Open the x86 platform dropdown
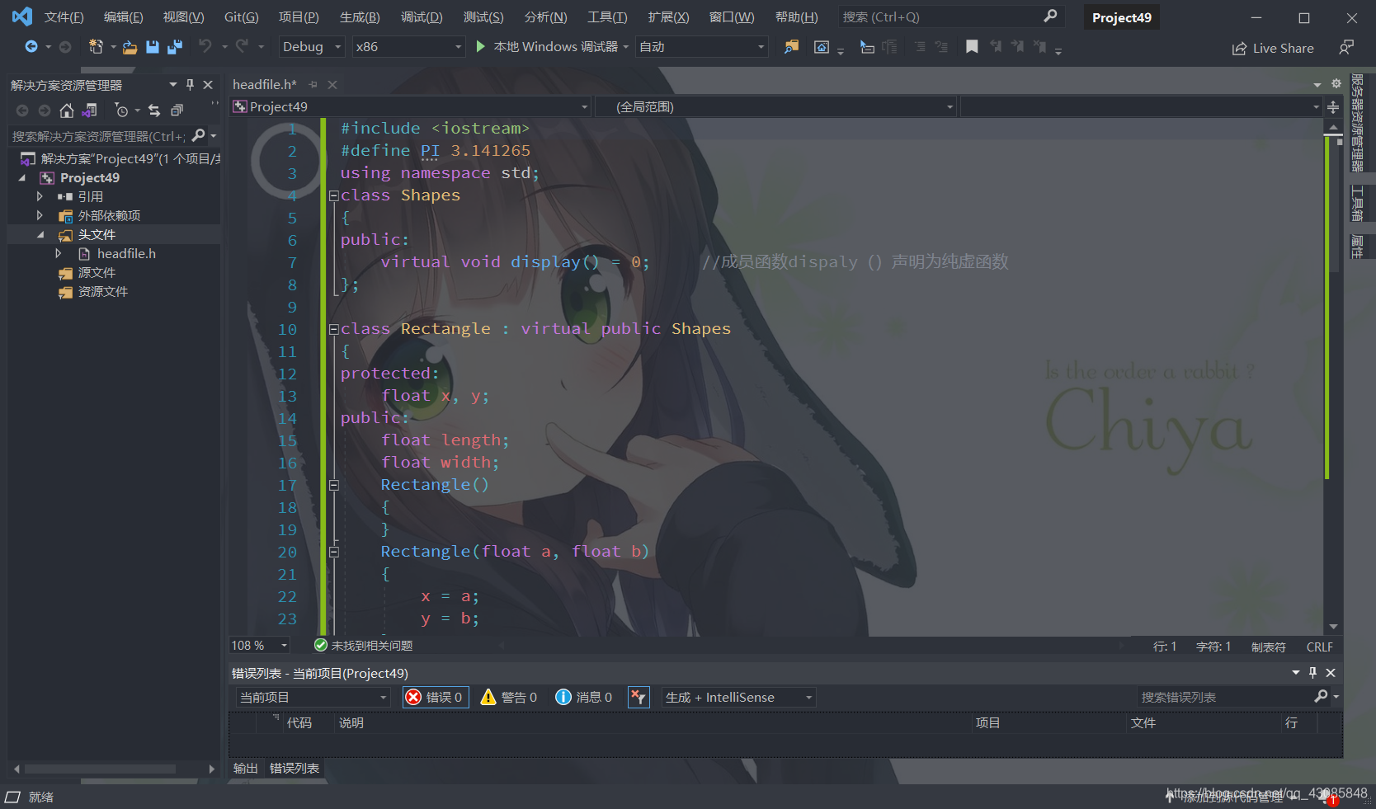Image resolution: width=1376 pixels, height=809 pixels. tap(409, 47)
